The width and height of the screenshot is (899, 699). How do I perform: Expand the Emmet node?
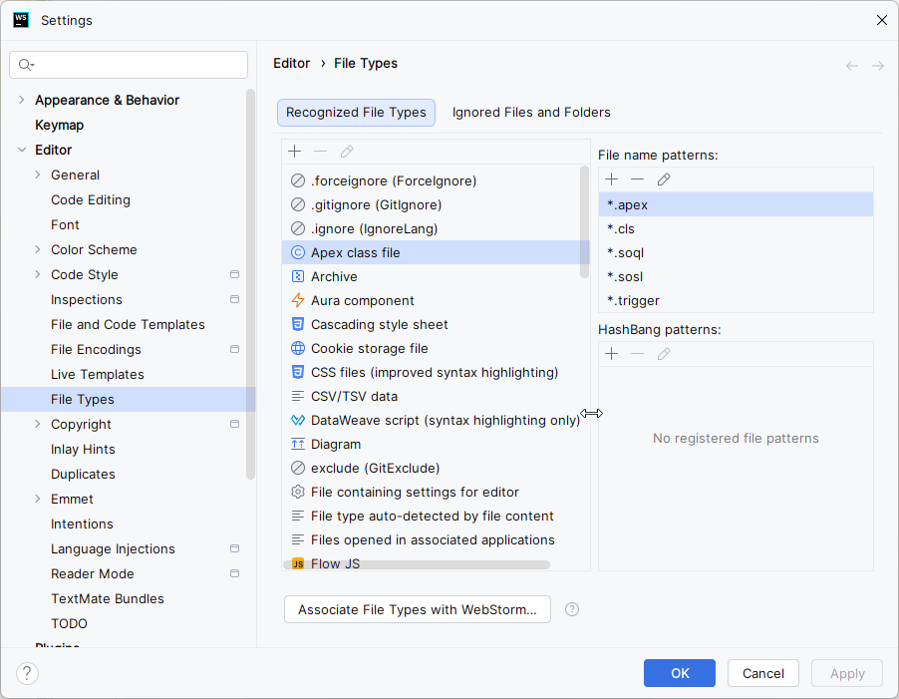(37, 499)
